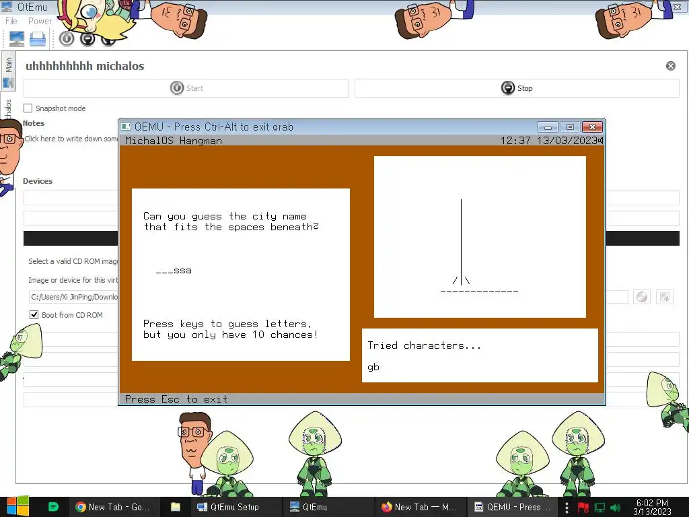Click the QEMU window title icon
This screenshot has height=517, width=689.
(x=126, y=127)
